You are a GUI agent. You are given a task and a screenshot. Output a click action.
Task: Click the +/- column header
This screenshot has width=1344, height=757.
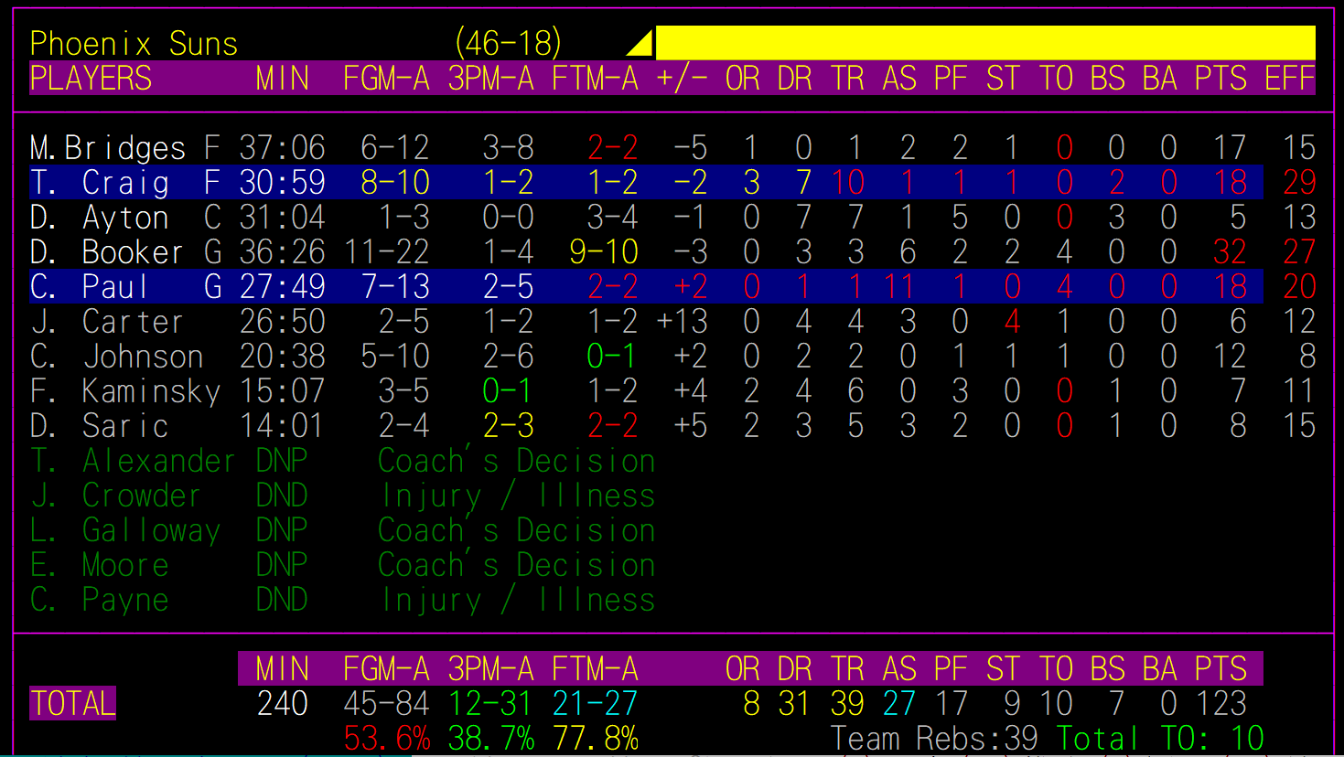[x=682, y=79]
